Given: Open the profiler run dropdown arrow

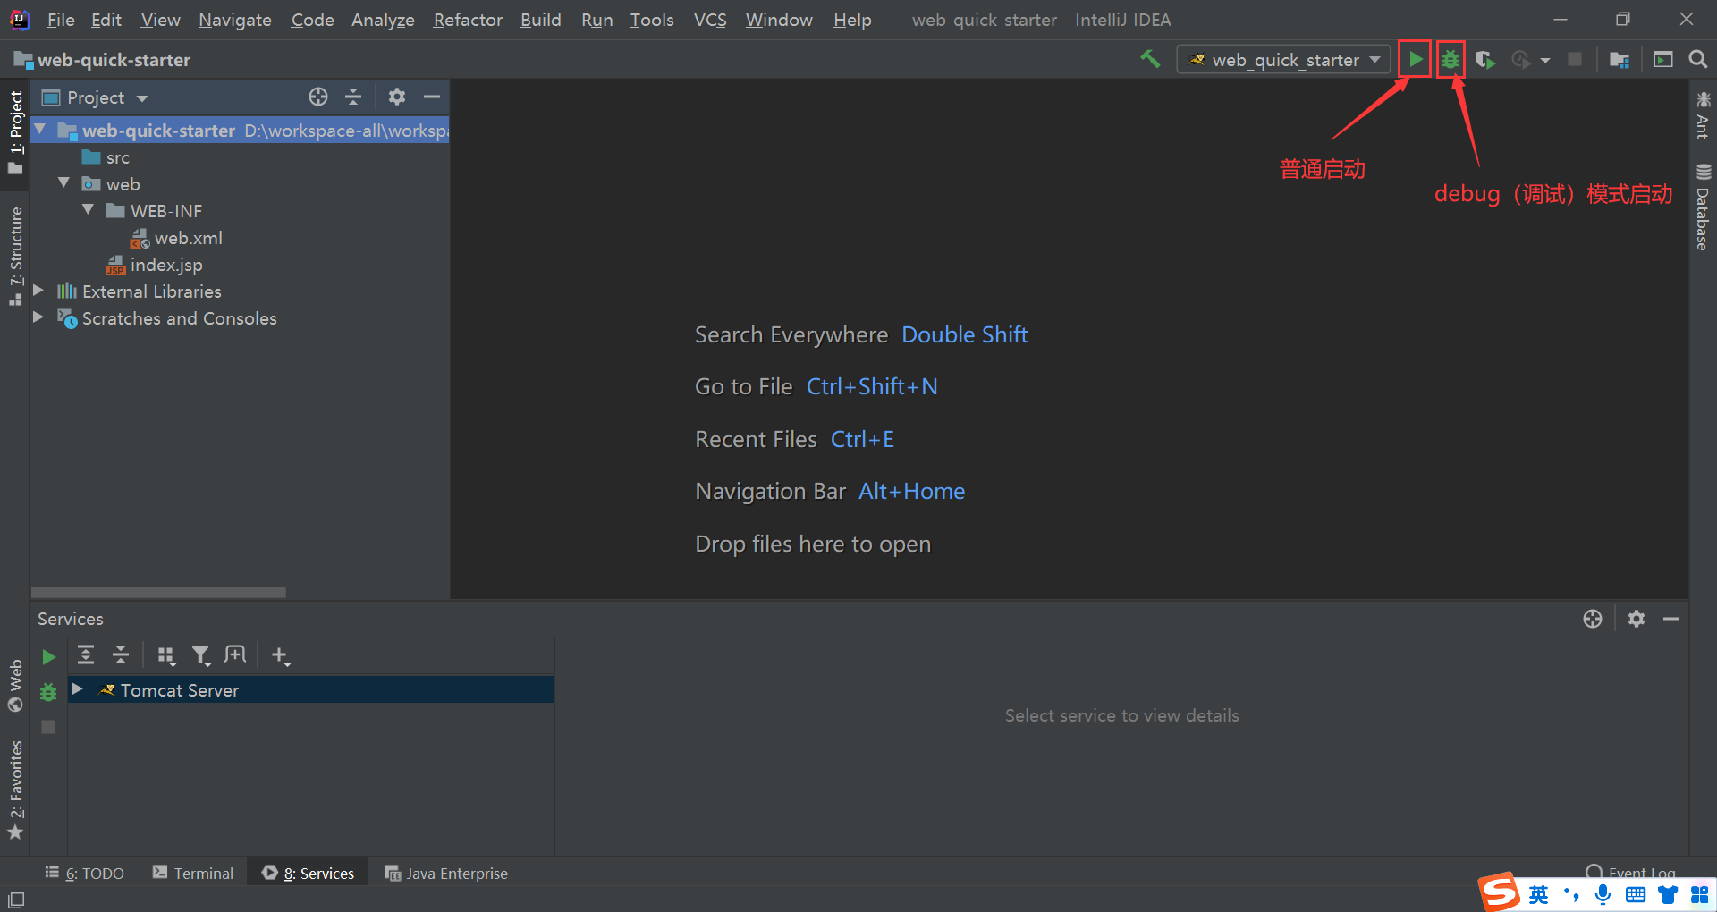Looking at the screenshot, I should [x=1545, y=61].
